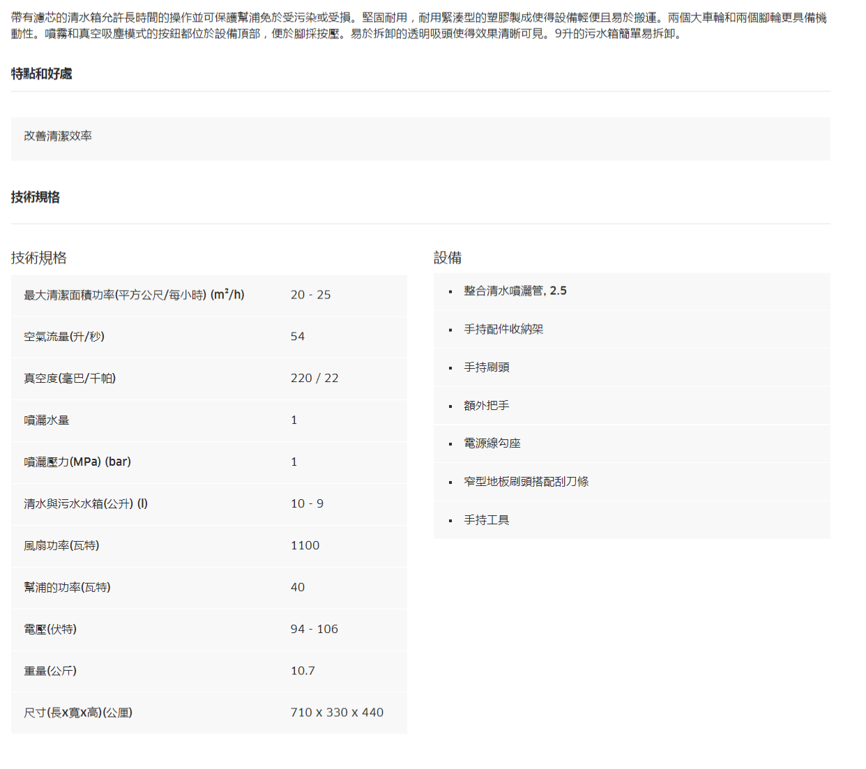866x769 pixels.
Task: Select the 幫浦的功率(瓦特) label
Action: point(67,587)
